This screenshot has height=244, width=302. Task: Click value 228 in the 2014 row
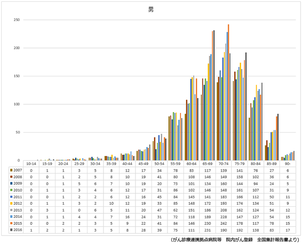point(224,216)
